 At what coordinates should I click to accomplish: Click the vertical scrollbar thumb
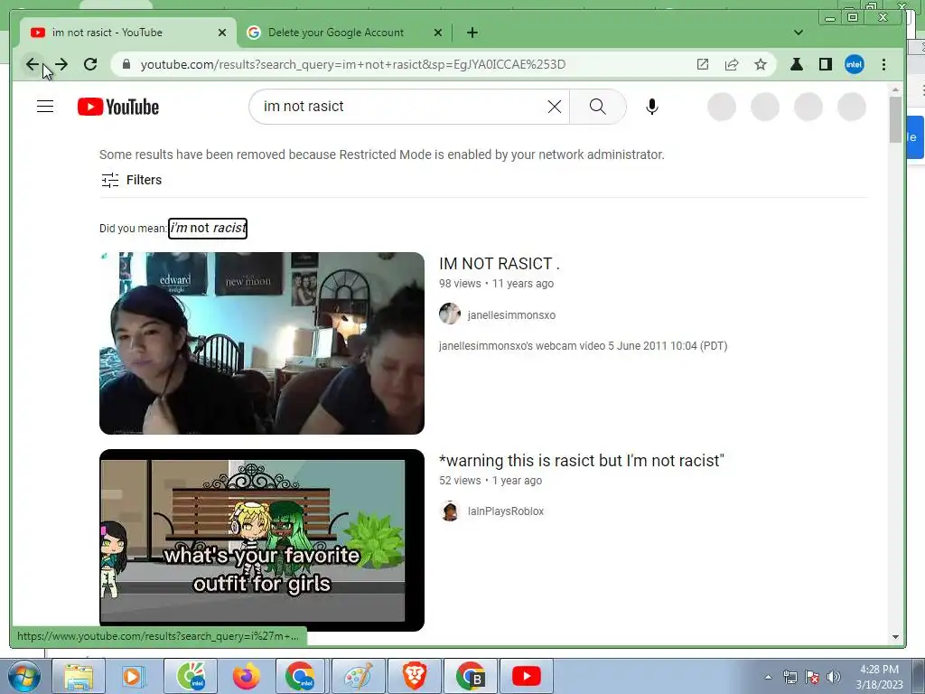coord(895,120)
